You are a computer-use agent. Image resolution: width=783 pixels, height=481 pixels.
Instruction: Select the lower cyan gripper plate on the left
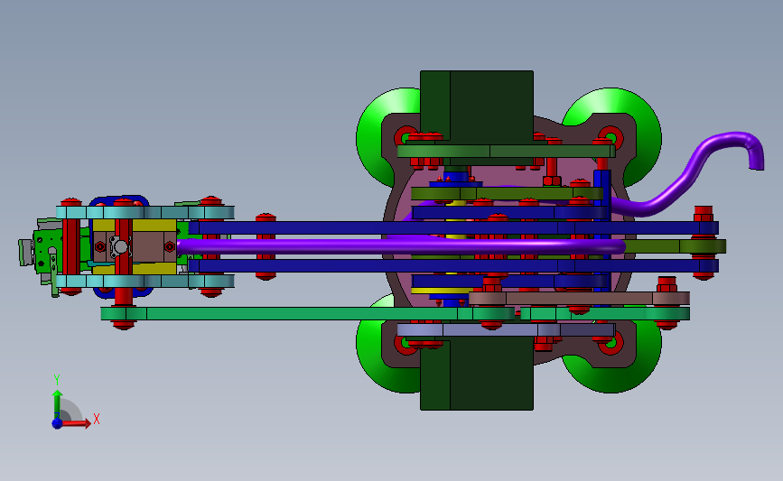point(144,281)
